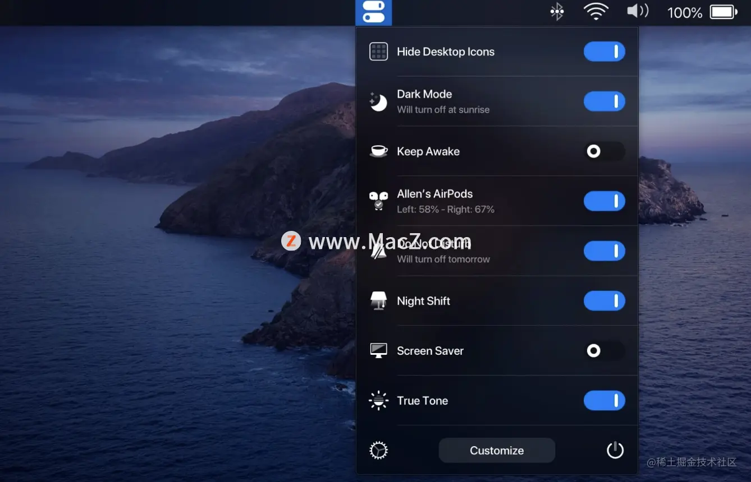Screen dimensions: 751x482
Task: Click the power quit icon
Action: [x=615, y=450]
